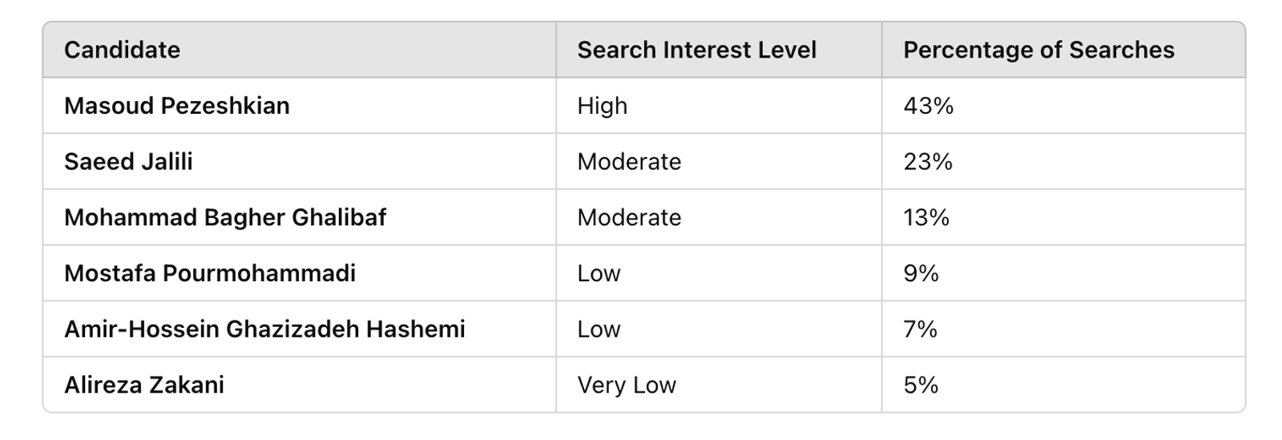Image resolution: width=1282 pixels, height=440 pixels.
Task: Click the 5% value
Action: pos(921,385)
